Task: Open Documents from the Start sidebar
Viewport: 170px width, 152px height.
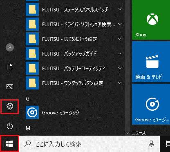Action: pos(10,67)
